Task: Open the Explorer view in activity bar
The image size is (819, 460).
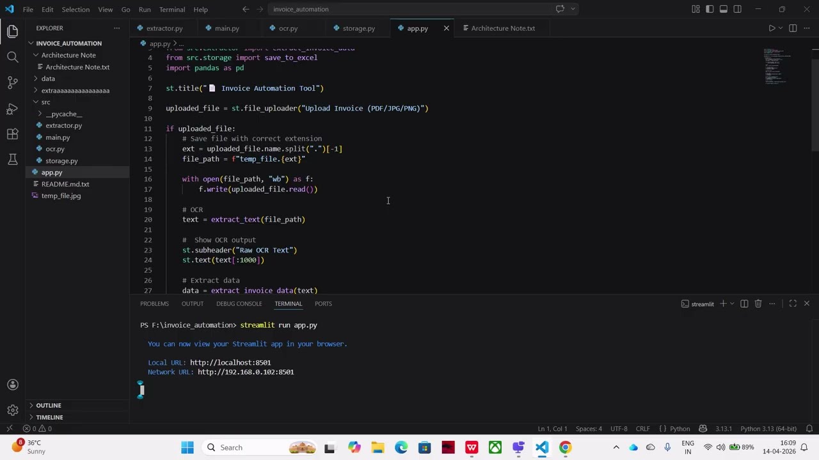Action: click(12, 31)
